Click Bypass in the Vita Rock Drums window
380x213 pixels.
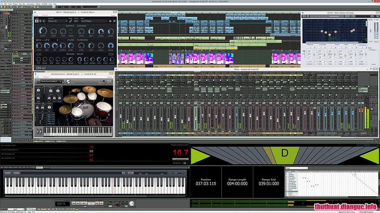click(x=110, y=77)
